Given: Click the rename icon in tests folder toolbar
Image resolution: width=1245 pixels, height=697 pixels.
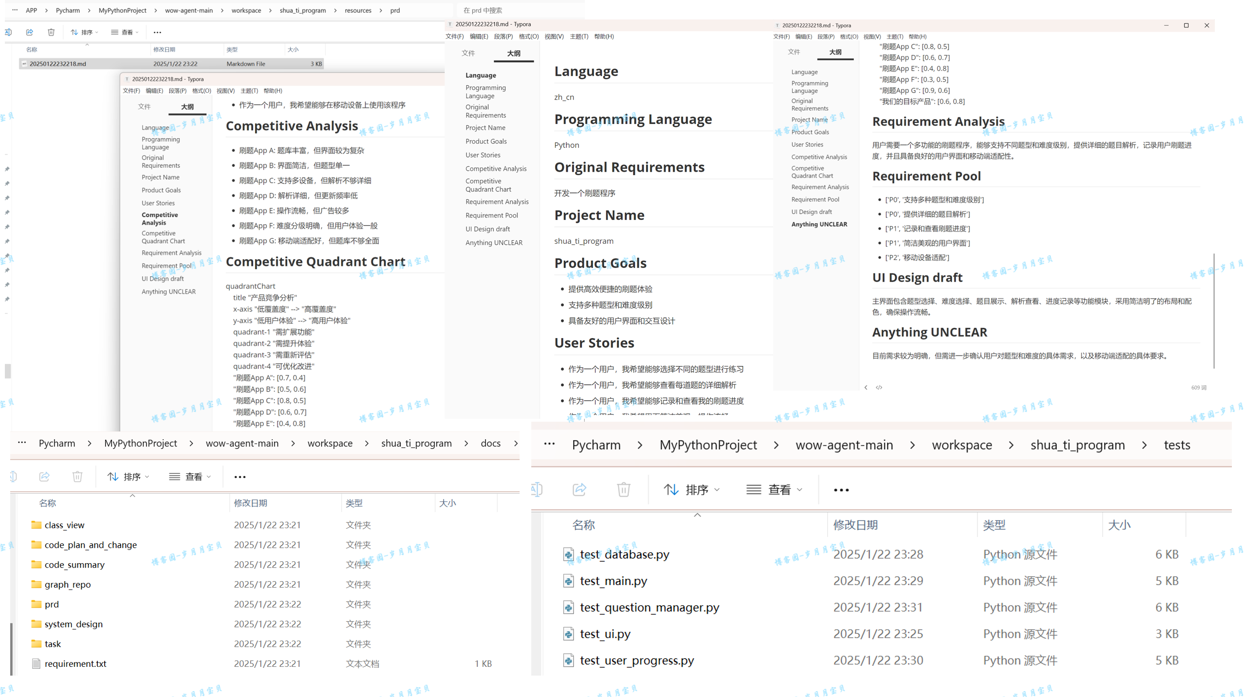Looking at the screenshot, I should pyautogui.click(x=537, y=489).
